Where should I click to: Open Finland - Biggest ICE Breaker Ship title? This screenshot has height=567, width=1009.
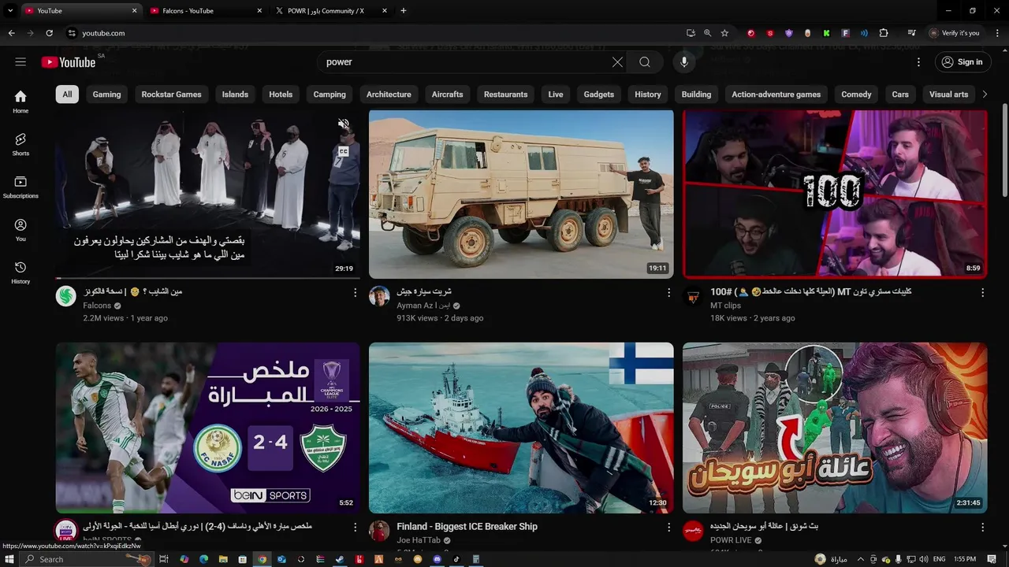(x=467, y=527)
